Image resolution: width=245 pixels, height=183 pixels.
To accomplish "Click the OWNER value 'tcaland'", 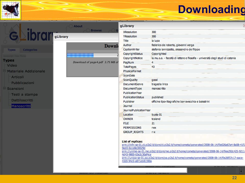I will [x=156, y=119].
